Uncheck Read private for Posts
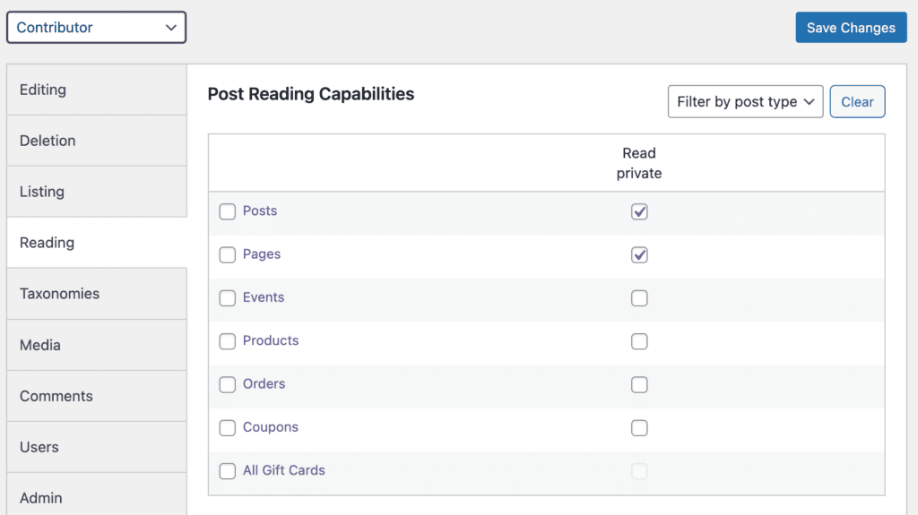The height and width of the screenshot is (515, 918). click(639, 212)
